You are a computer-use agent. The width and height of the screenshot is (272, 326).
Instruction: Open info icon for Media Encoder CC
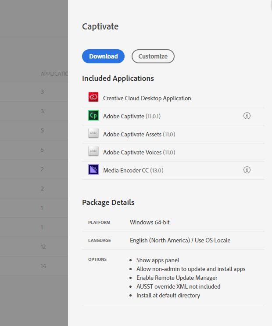pos(247,170)
